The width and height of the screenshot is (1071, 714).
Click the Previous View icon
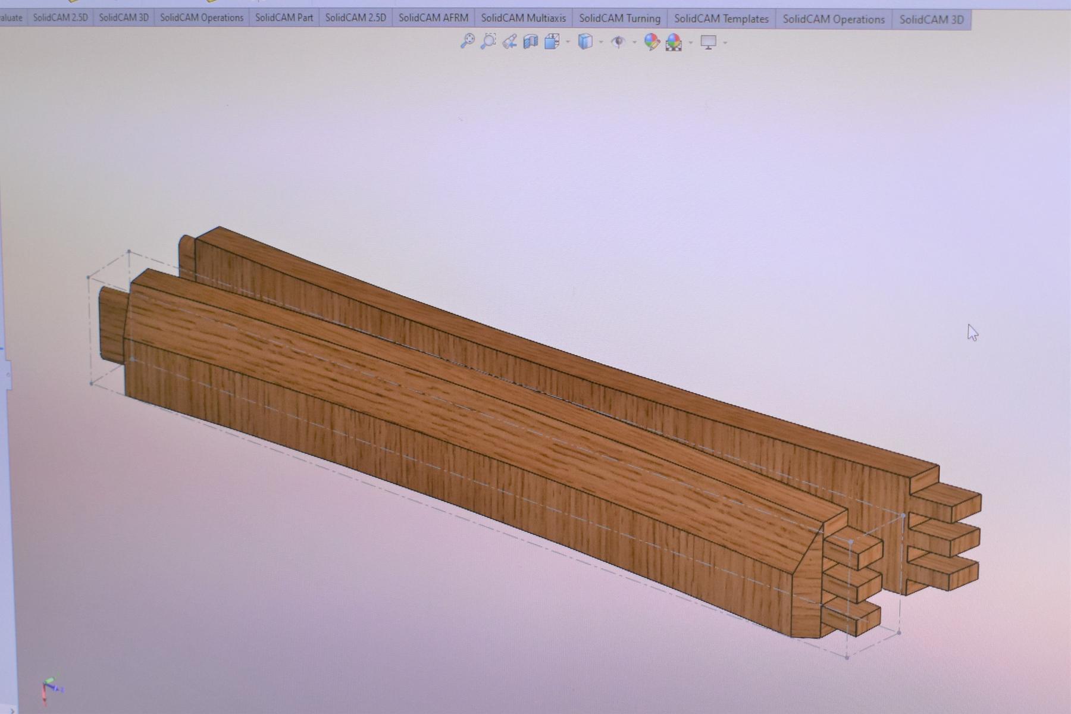tap(510, 41)
